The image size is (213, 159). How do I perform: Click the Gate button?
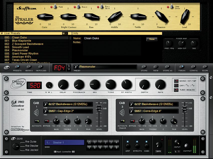(x=159, y=151)
